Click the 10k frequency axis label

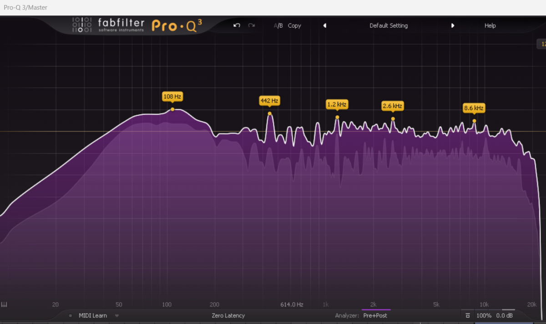coord(484,304)
